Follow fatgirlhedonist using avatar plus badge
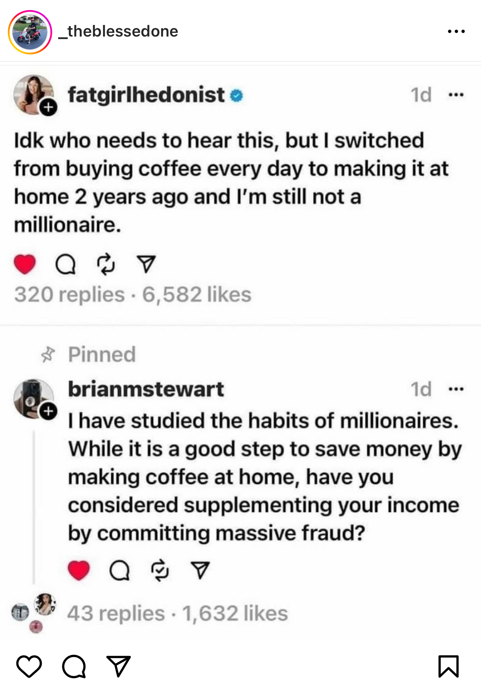The image size is (481, 690). 48,108
